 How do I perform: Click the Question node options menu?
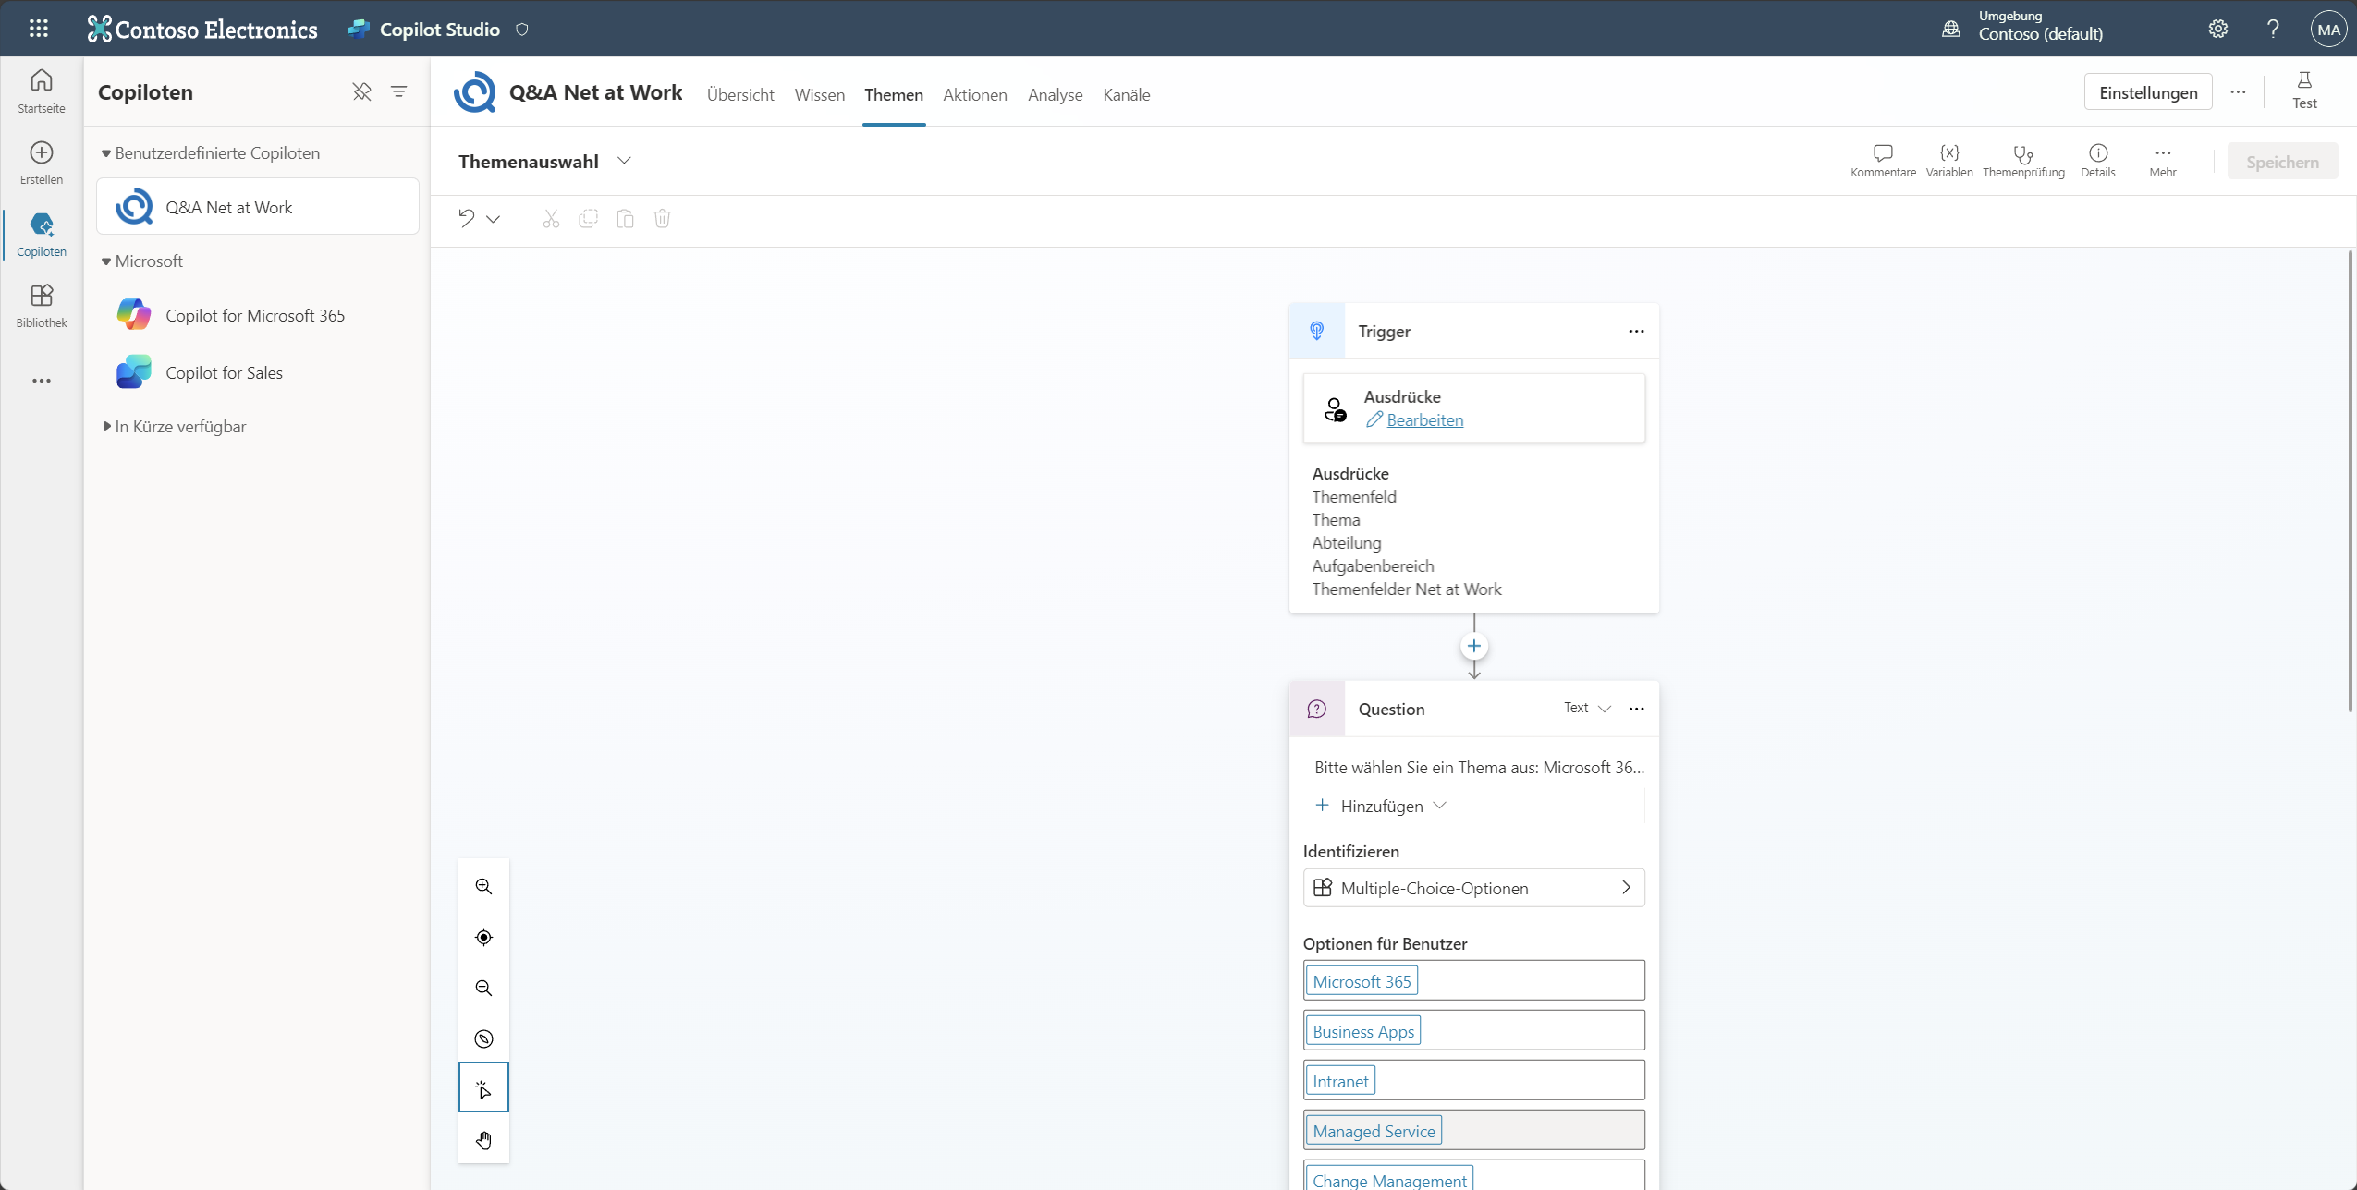point(1636,708)
